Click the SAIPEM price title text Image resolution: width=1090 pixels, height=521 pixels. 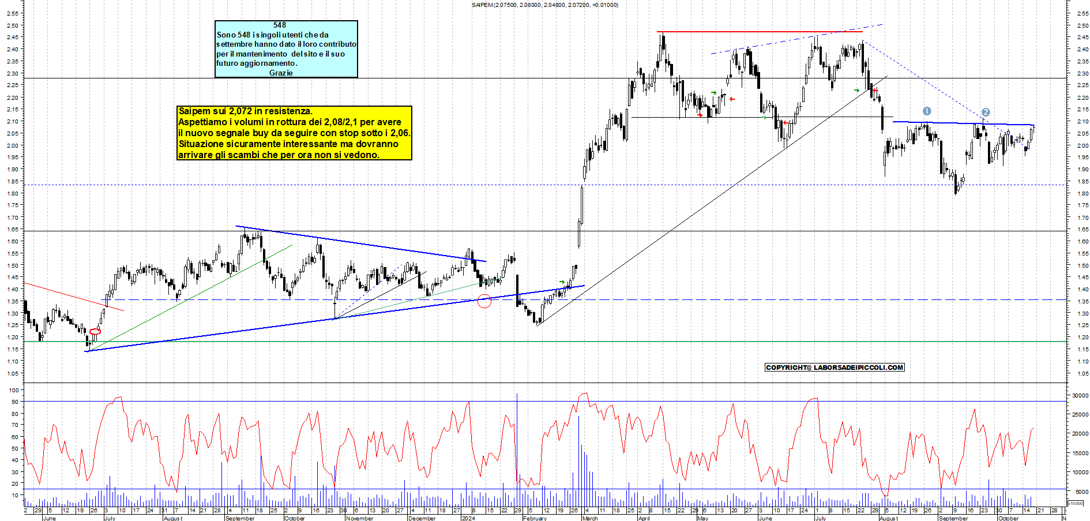pos(544,5)
